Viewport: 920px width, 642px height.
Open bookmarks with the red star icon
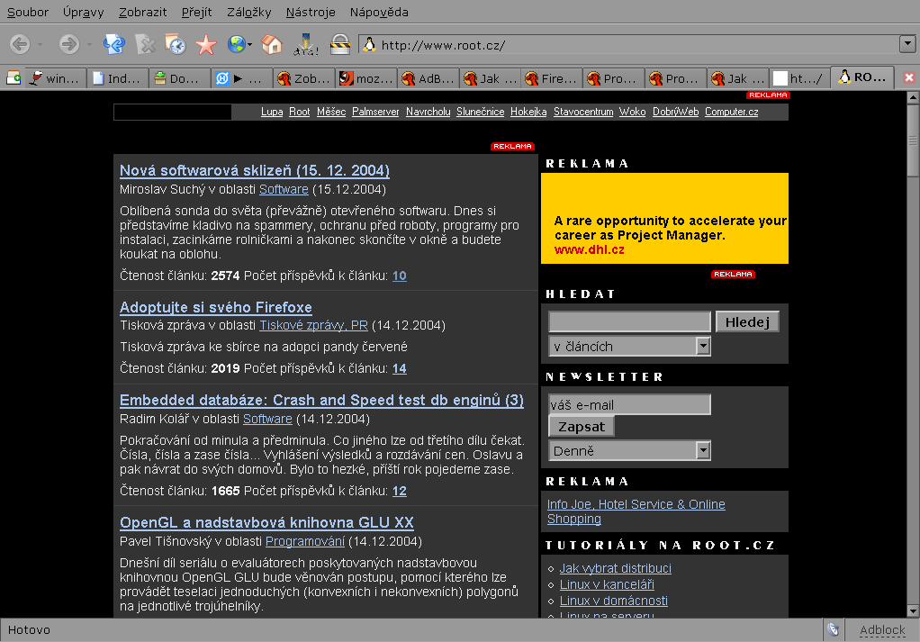click(x=206, y=45)
